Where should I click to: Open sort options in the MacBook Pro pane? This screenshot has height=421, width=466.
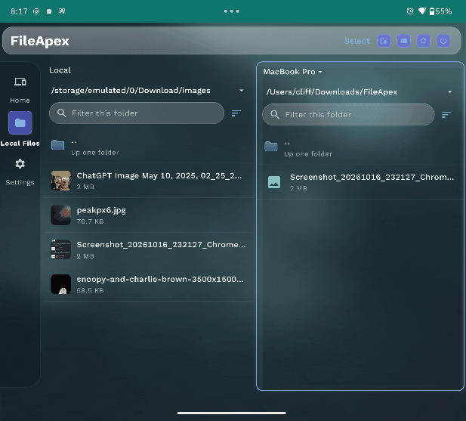point(446,115)
